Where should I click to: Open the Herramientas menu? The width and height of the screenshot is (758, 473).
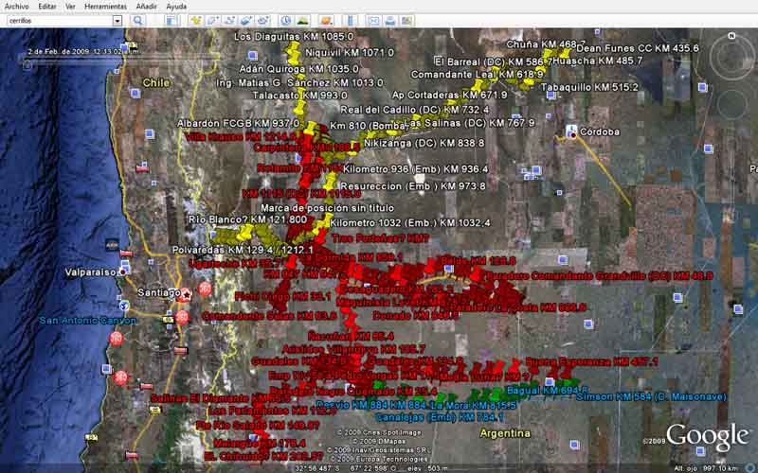105,7
